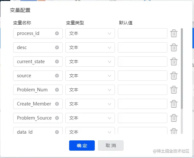
Task: Click the 确定 confirm button
Action: (x=82, y=146)
